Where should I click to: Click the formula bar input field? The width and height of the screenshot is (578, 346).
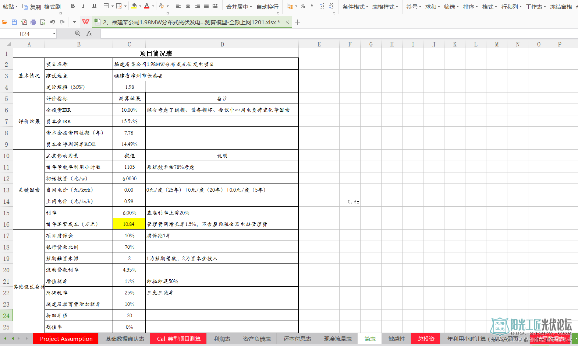coord(338,34)
